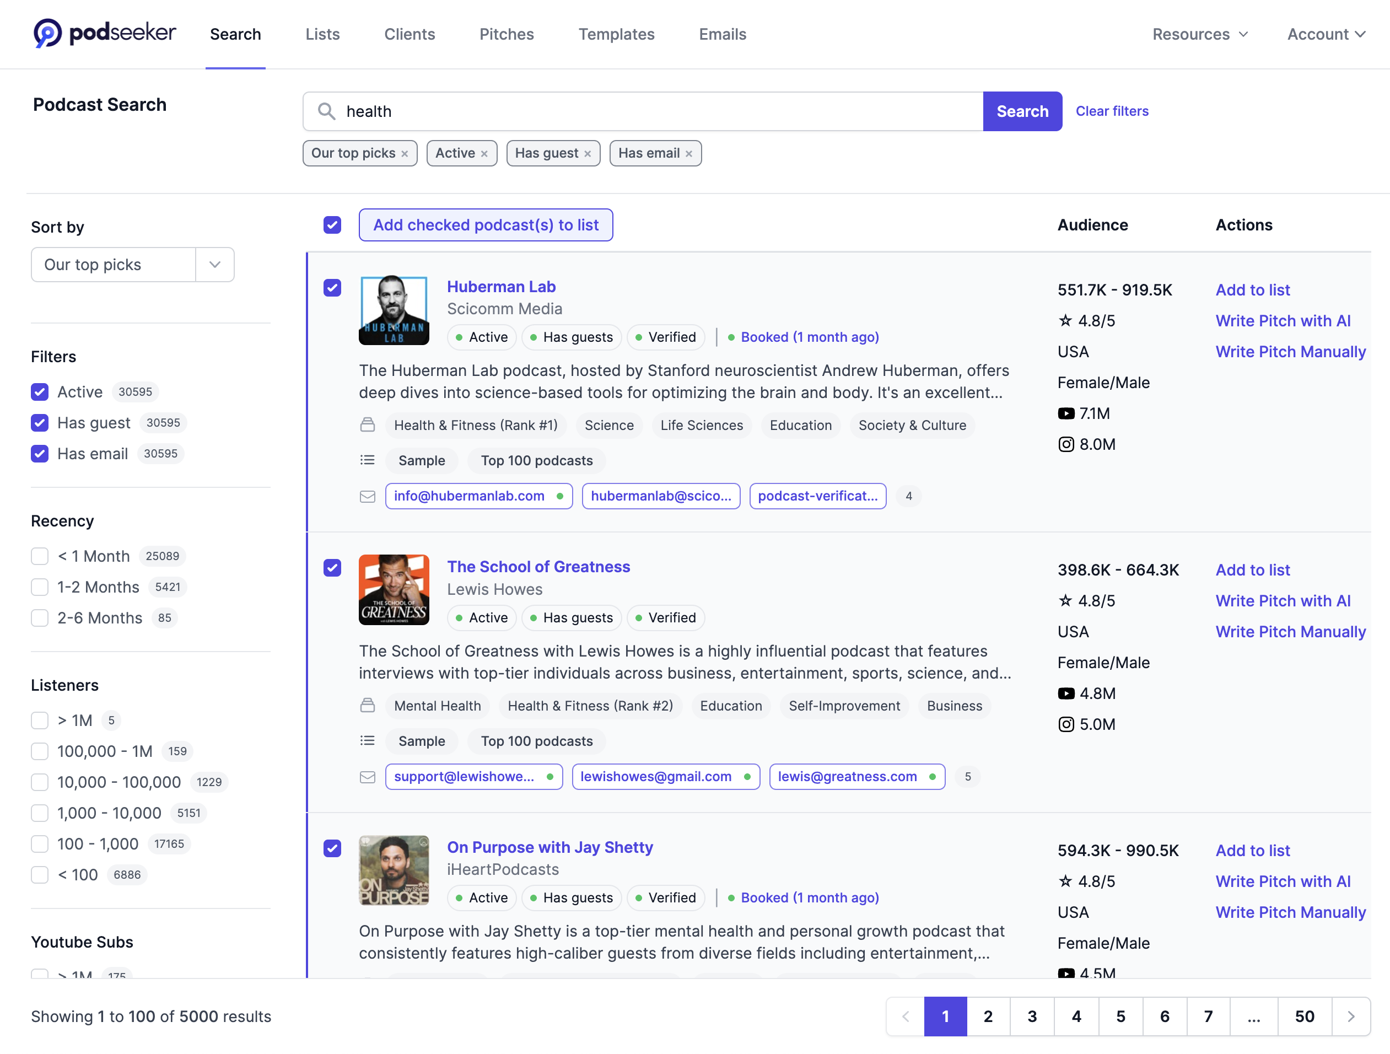Disable the Has guest filter checkbox

[40, 423]
